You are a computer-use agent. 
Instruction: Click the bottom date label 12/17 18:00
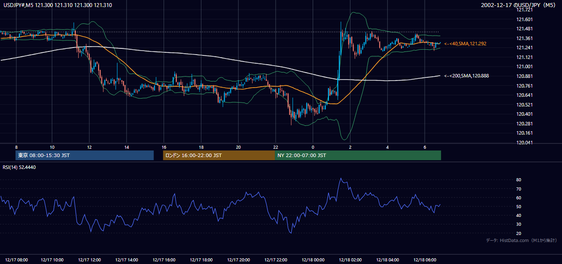(202, 259)
